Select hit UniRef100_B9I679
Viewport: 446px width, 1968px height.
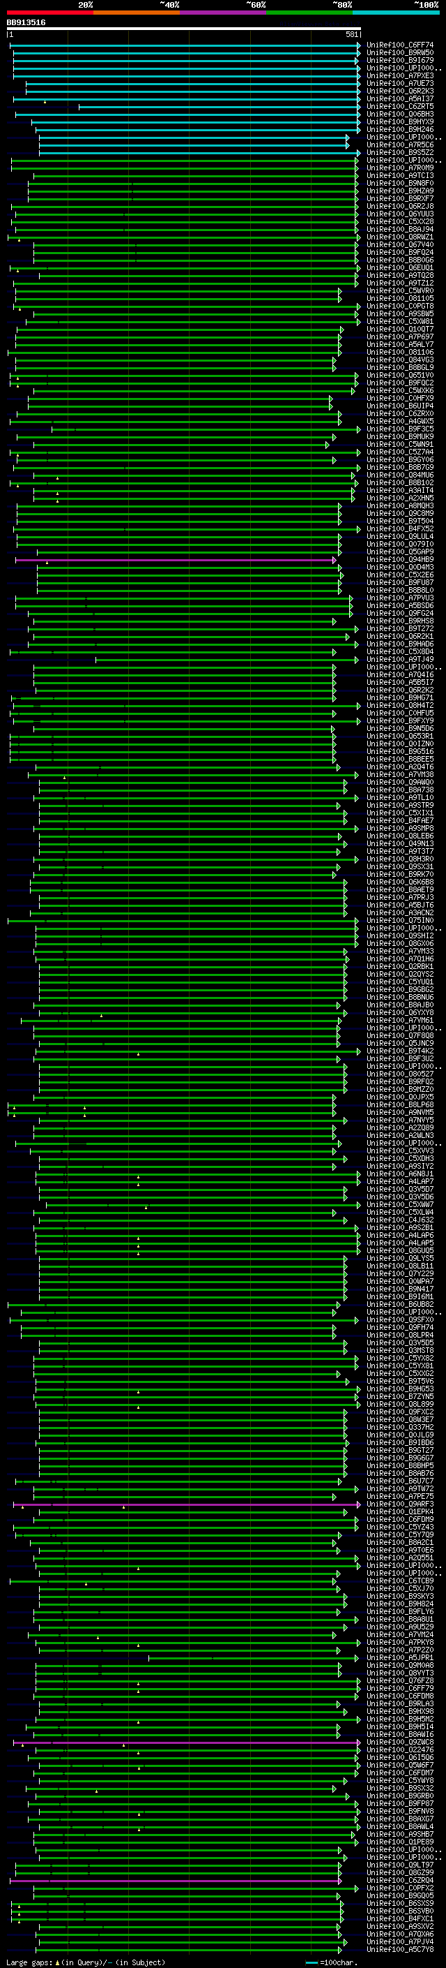point(400,60)
